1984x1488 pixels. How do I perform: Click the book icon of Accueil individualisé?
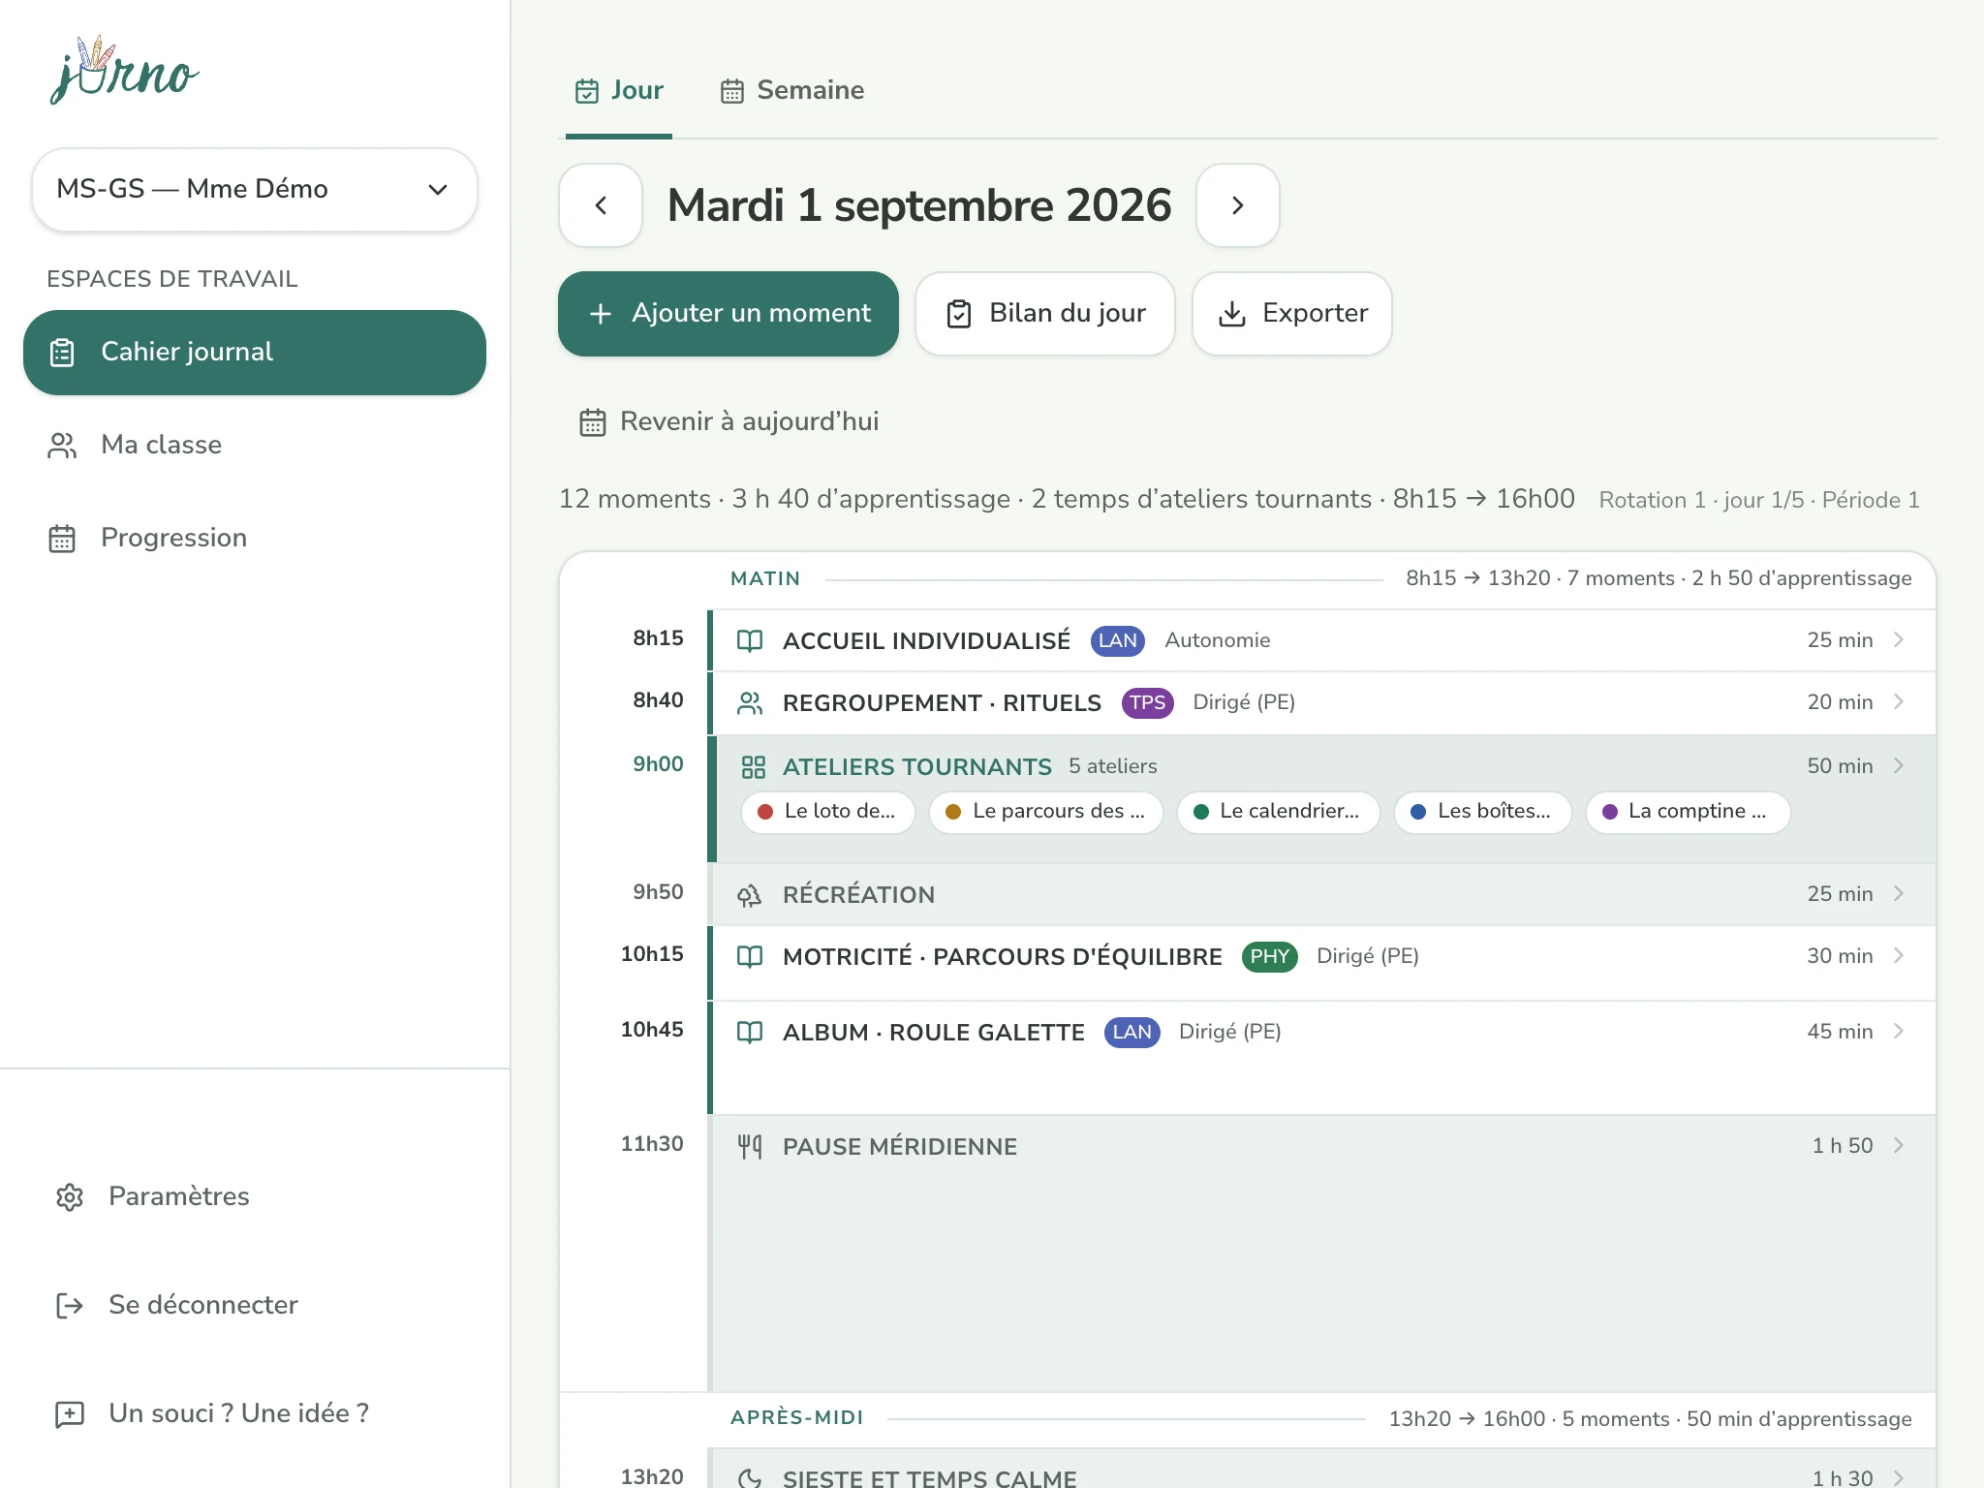coord(750,640)
